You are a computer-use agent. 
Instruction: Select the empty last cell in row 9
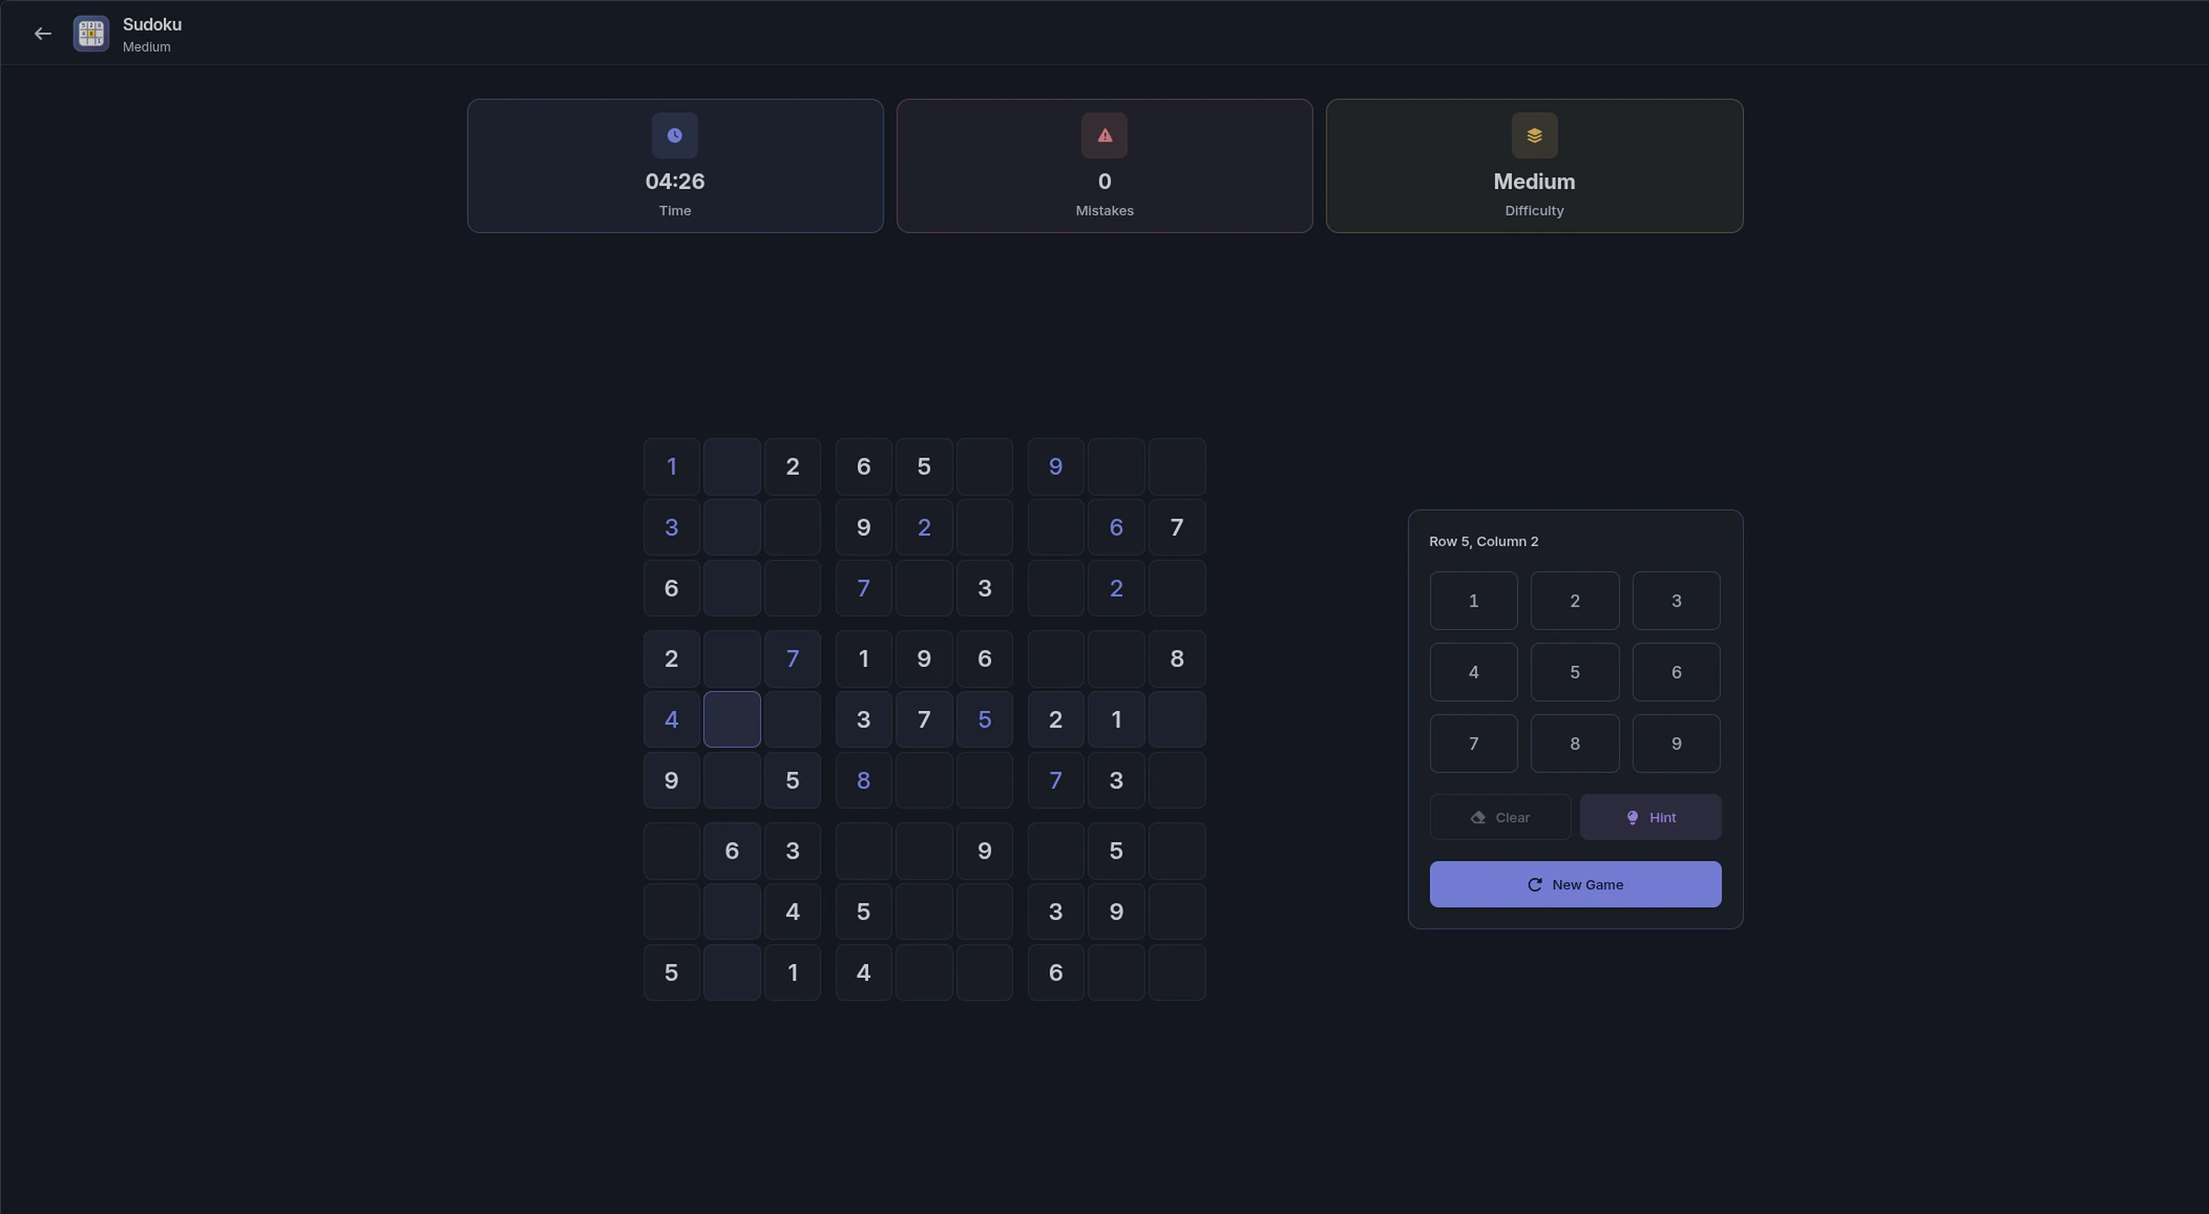(1177, 972)
